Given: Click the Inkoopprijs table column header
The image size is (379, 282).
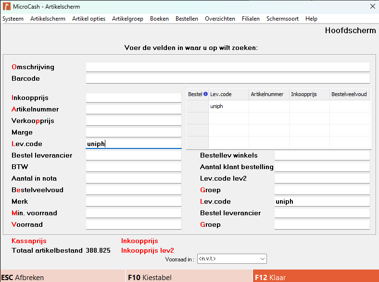Looking at the screenshot, I should [x=309, y=94].
